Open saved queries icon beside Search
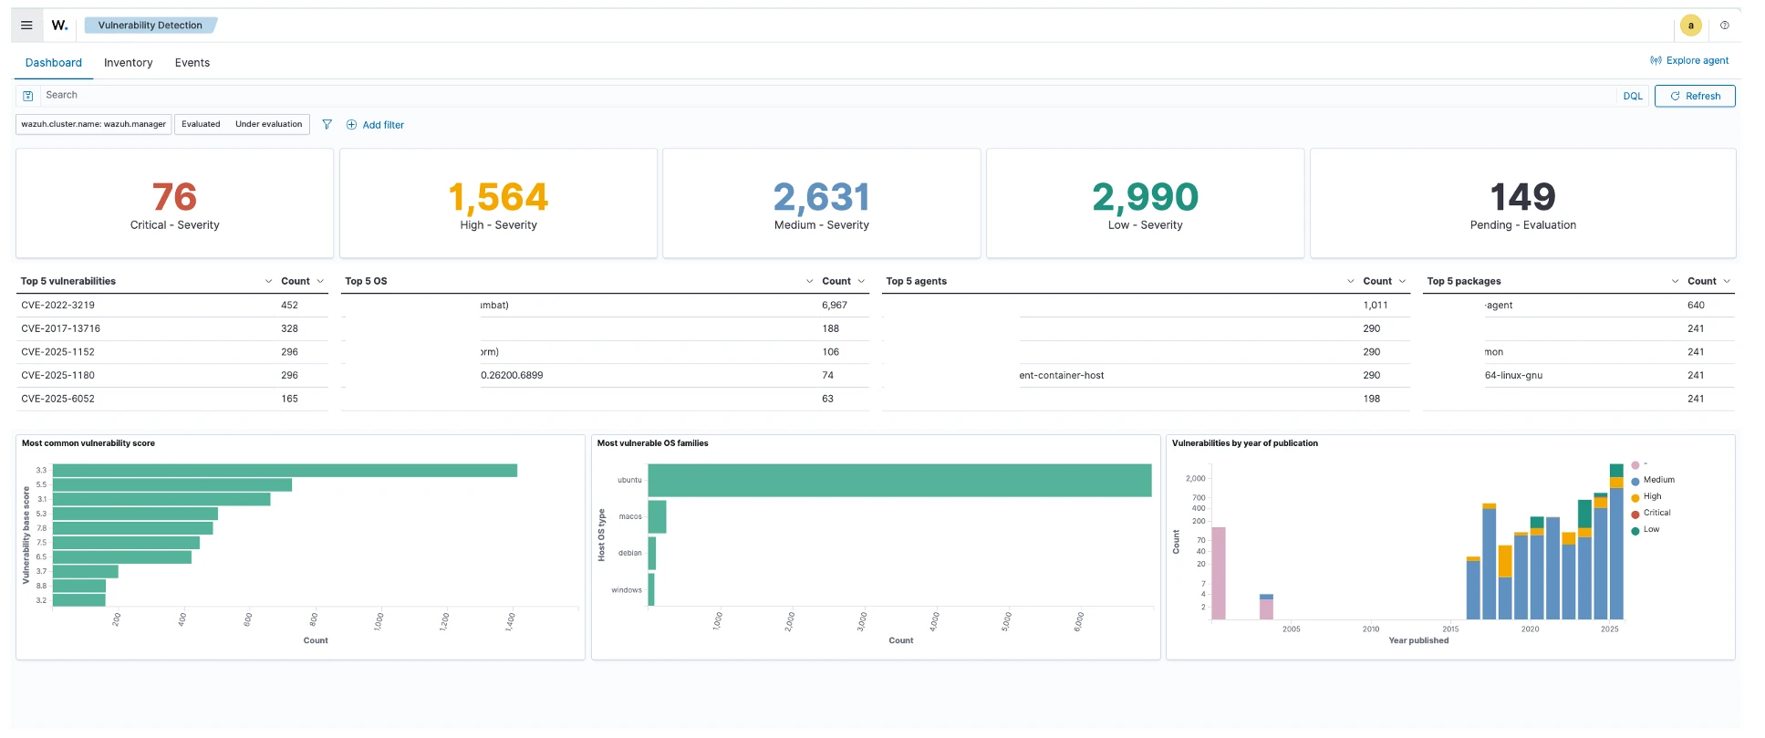 tap(28, 96)
